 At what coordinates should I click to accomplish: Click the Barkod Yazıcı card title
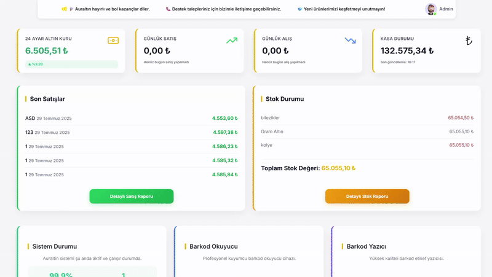point(366,247)
